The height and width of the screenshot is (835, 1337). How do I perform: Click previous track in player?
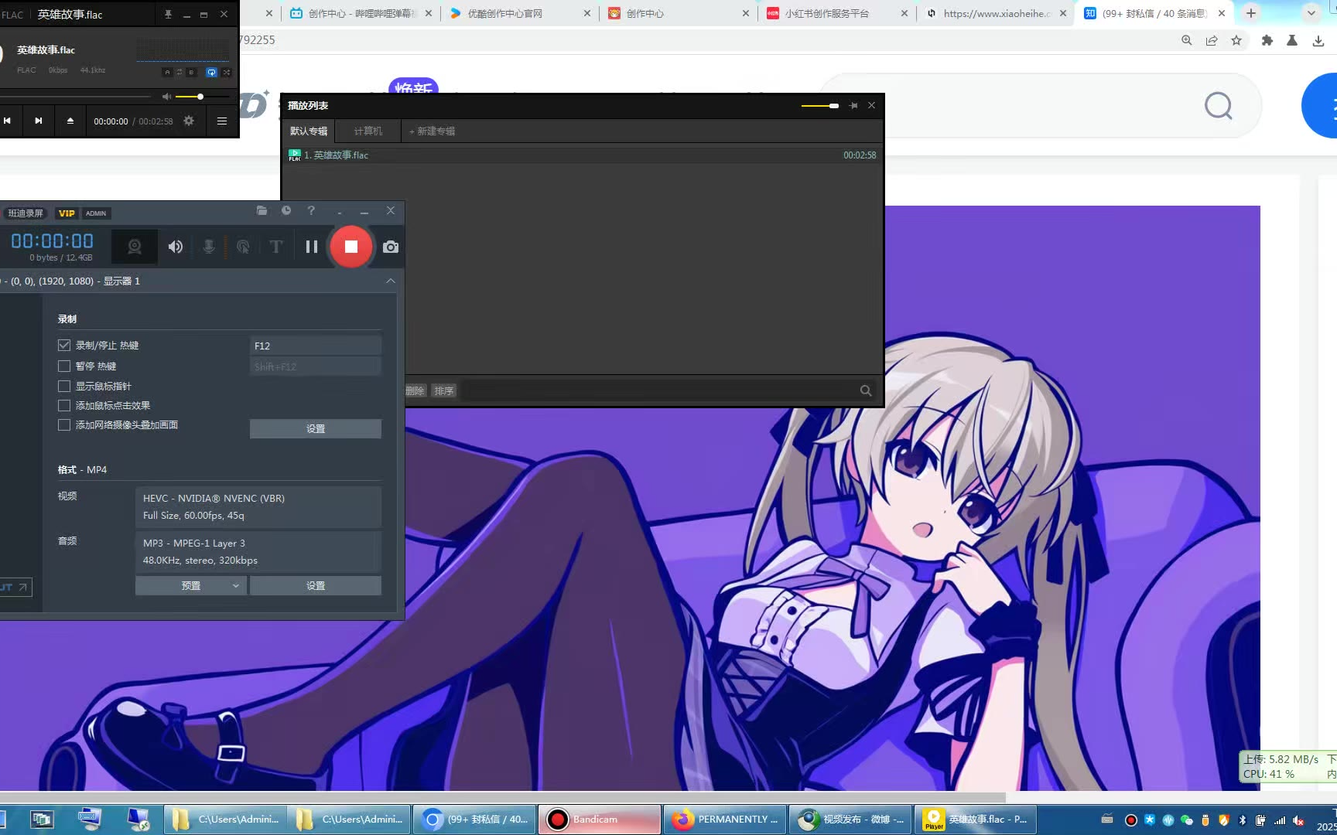click(x=7, y=121)
